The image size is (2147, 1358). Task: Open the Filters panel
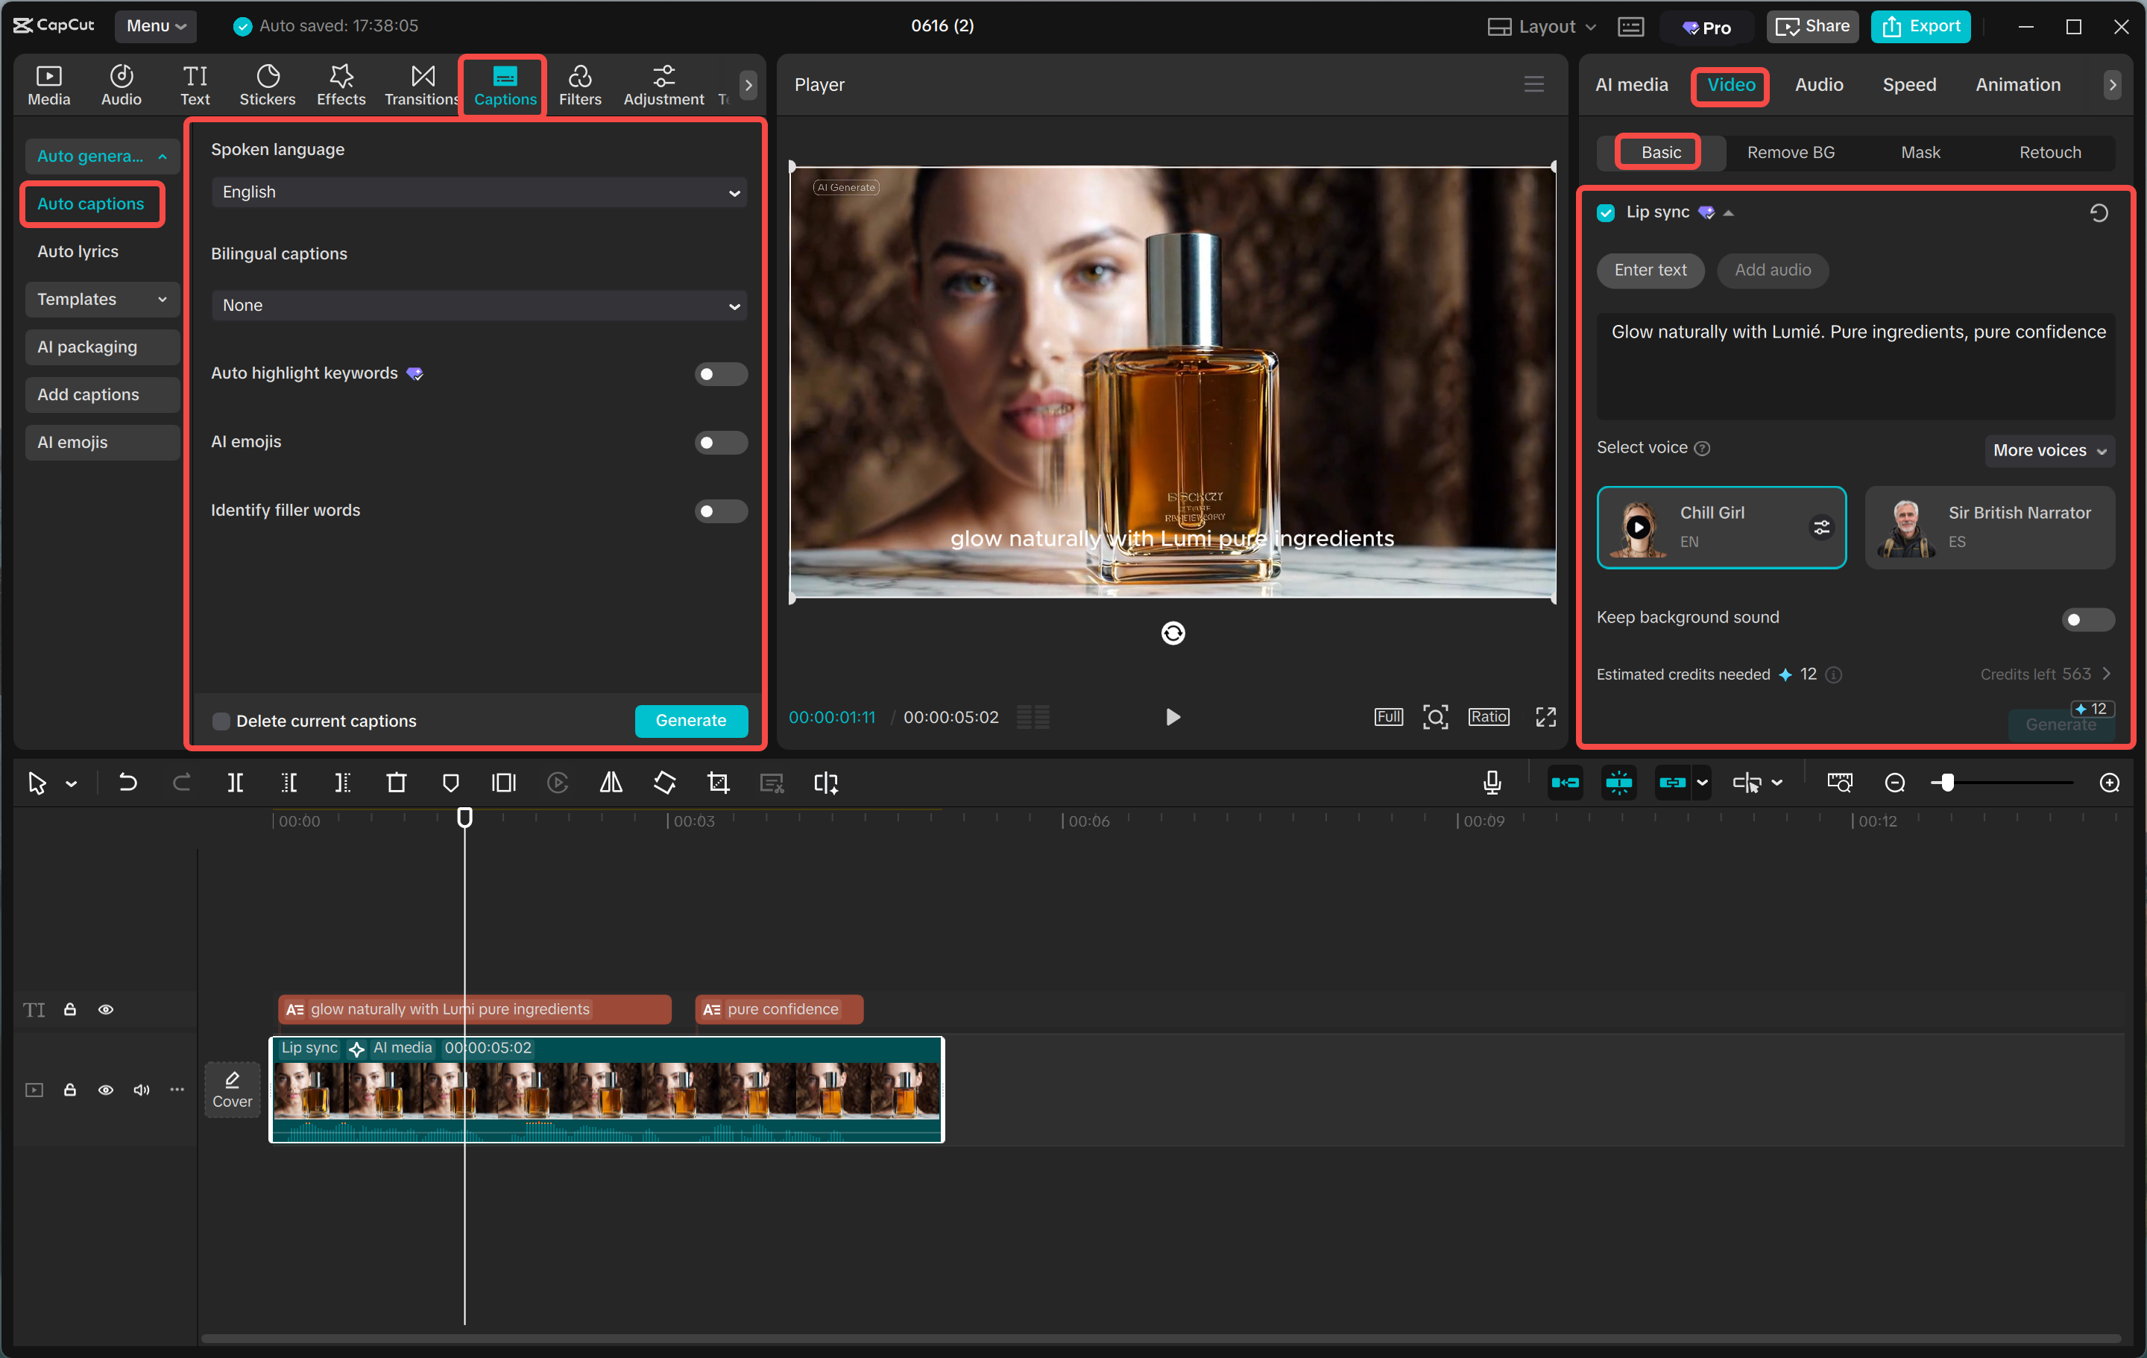click(581, 85)
